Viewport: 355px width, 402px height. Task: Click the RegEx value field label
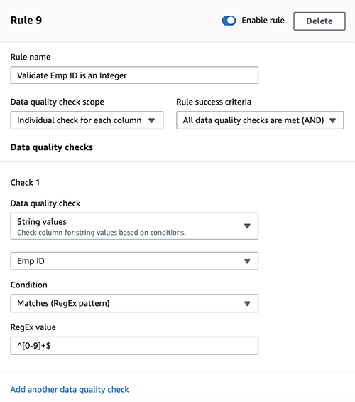(33, 327)
